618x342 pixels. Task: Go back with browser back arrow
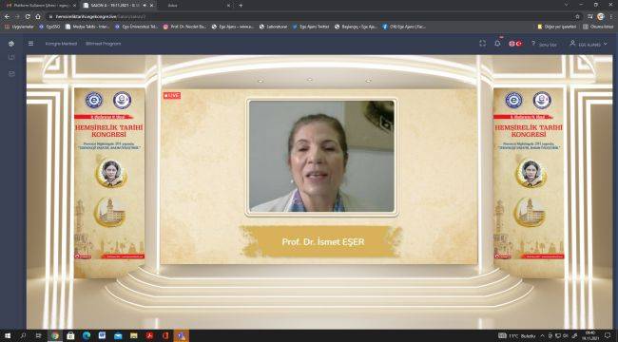[7, 16]
